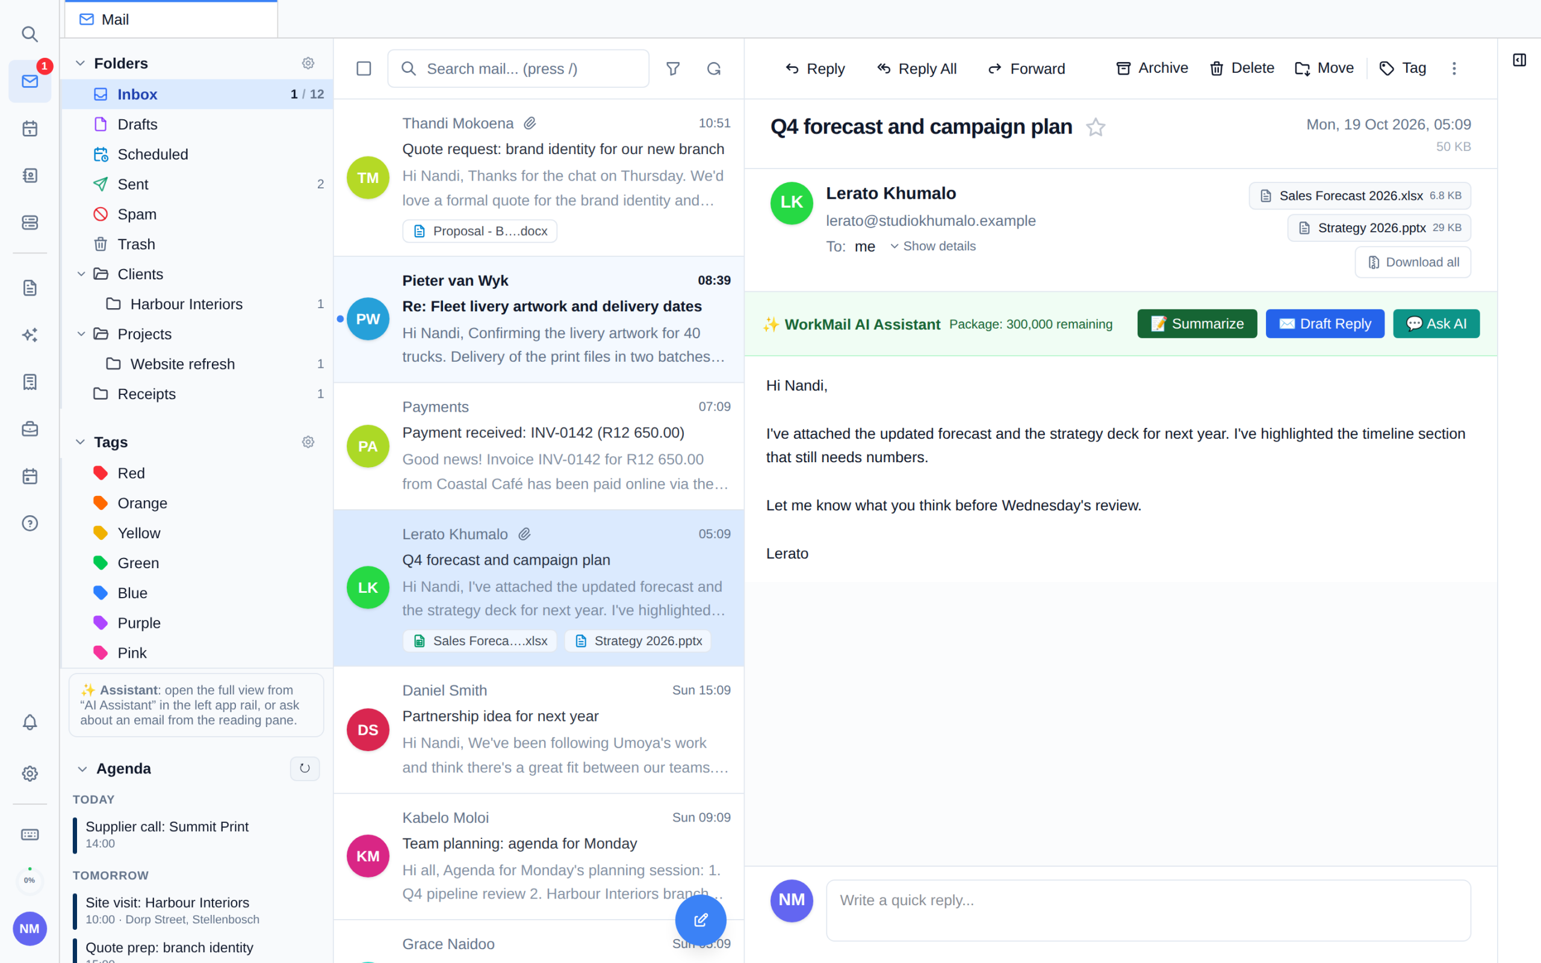Click the quick reply text box
The height and width of the screenshot is (963, 1541).
(x=1148, y=910)
